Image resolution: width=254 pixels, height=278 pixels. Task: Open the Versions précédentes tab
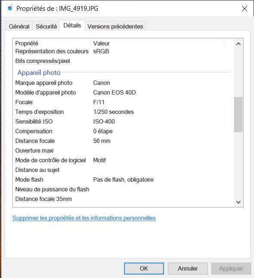tap(115, 26)
